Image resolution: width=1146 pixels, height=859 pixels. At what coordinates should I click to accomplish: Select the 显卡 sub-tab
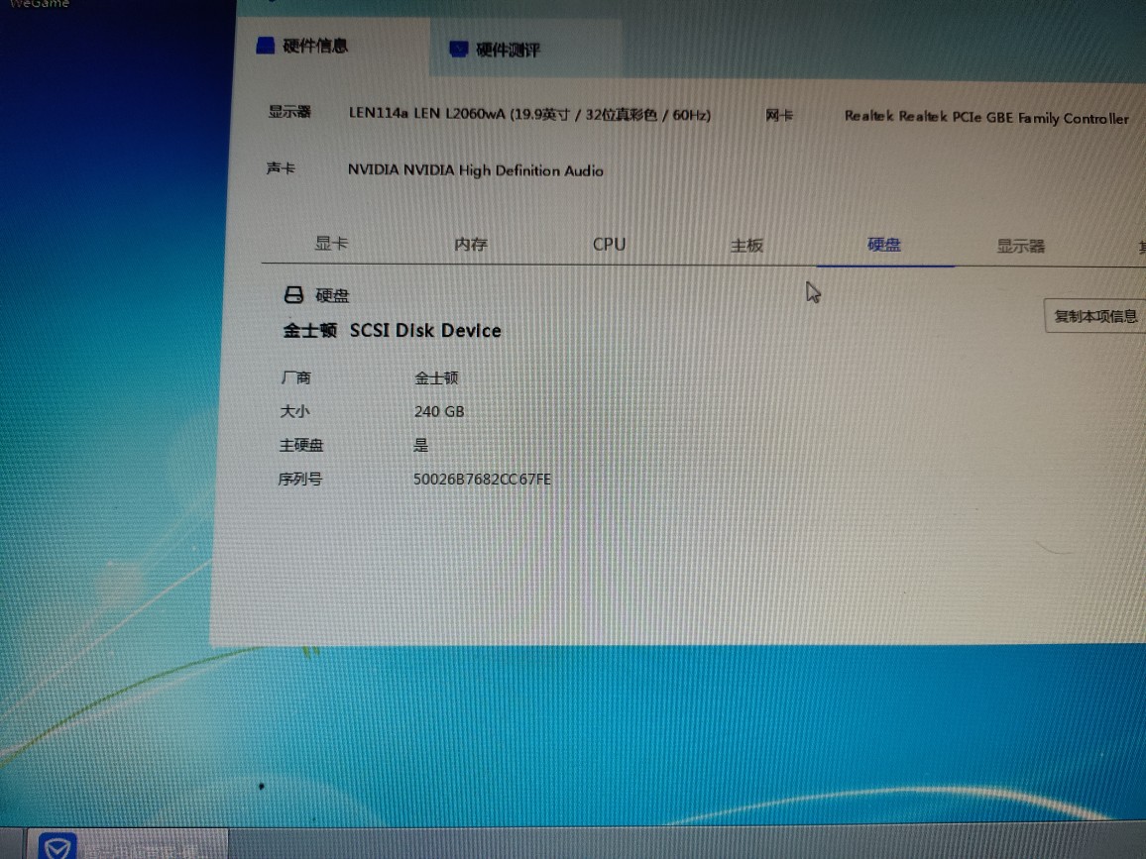click(x=331, y=244)
